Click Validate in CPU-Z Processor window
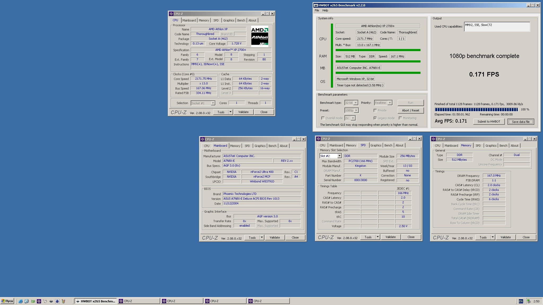543x305 pixels. tap(243, 112)
